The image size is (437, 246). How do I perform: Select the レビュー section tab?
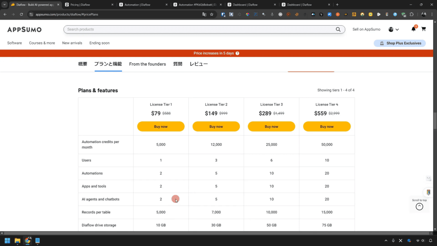click(199, 64)
